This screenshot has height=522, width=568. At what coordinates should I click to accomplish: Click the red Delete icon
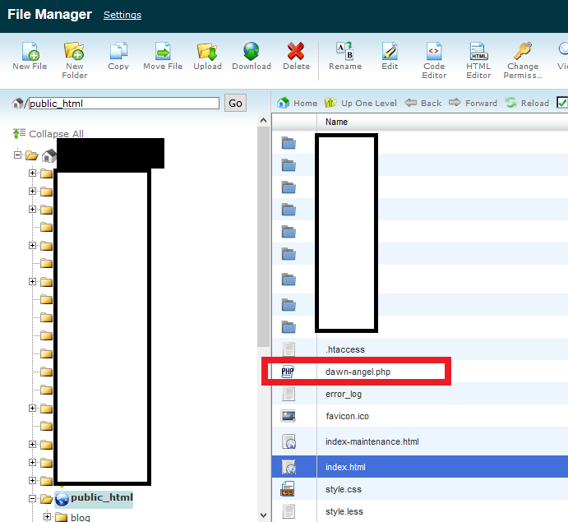pyautogui.click(x=296, y=51)
